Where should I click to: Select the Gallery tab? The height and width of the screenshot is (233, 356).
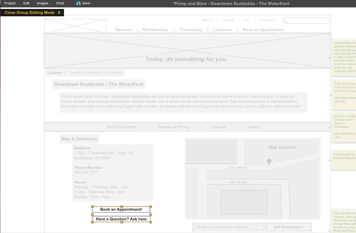pyautogui.click(x=254, y=127)
